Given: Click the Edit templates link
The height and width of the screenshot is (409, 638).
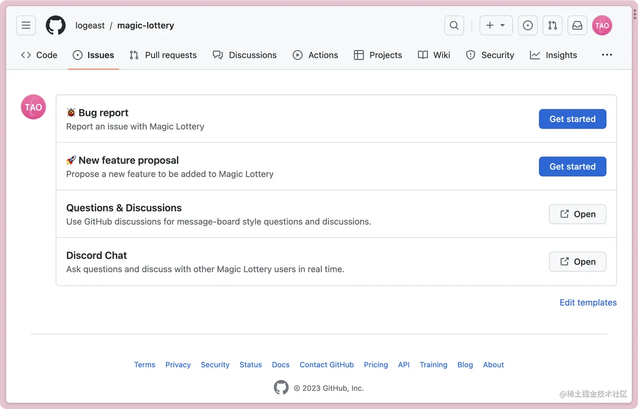Looking at the screenshot, I should click(588, 302).
